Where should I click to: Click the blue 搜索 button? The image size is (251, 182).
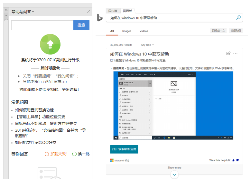(81, 25)
